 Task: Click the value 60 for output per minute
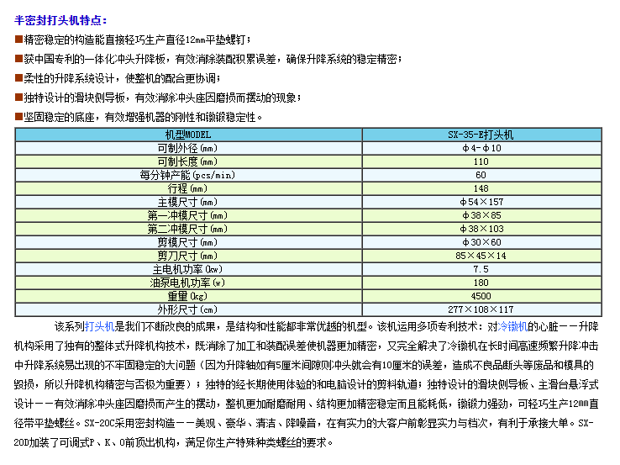click(x=481, y=175)
